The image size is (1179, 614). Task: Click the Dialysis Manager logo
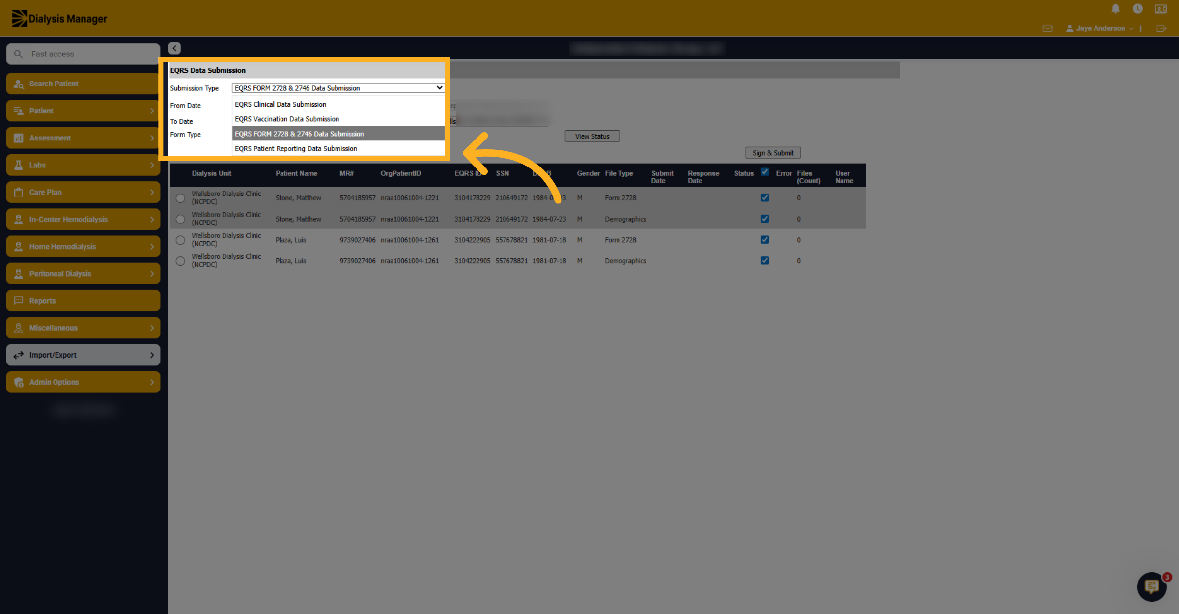click(59, 19)
